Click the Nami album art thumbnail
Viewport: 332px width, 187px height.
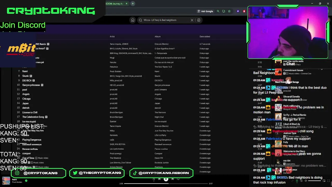coord(6,181)
